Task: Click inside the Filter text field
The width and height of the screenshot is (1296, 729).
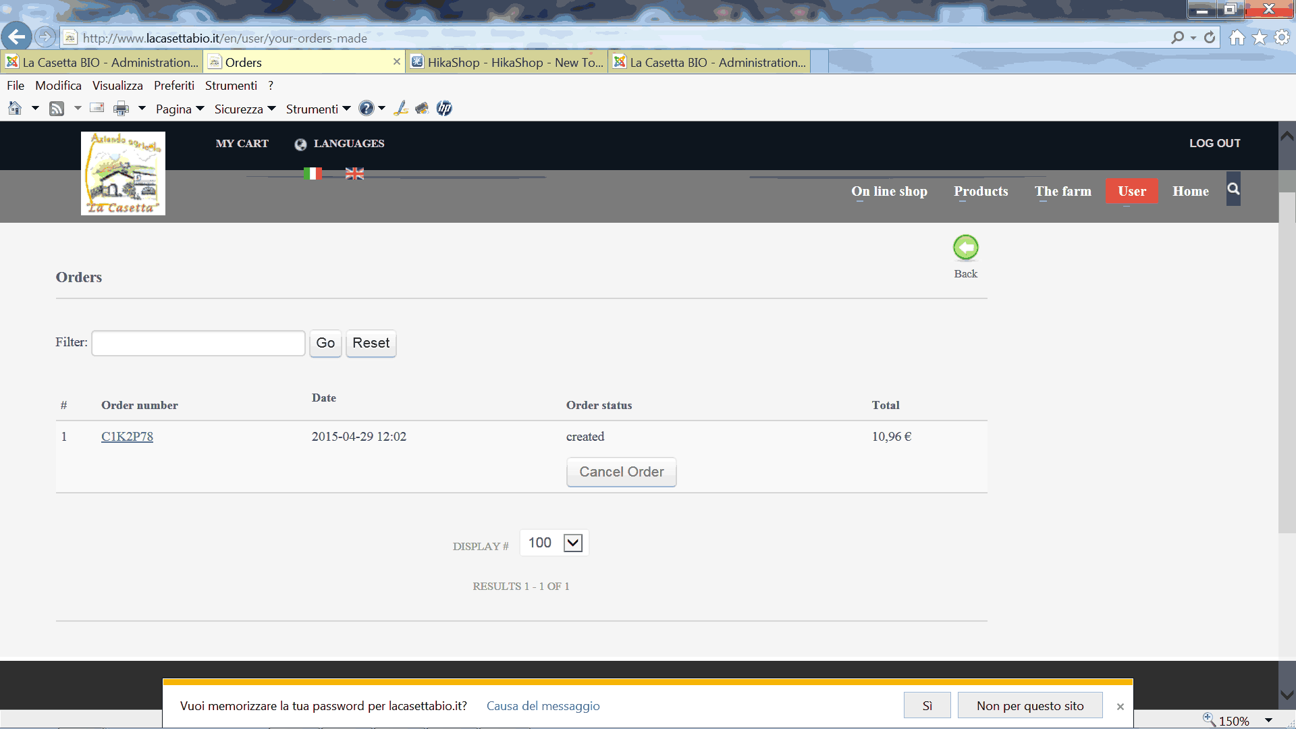Action: 198,343
